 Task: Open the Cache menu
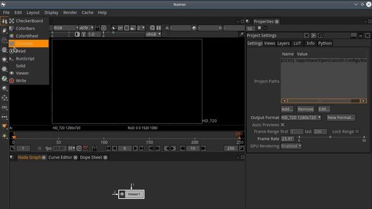[87, 13]
